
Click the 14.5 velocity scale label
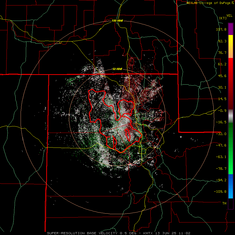click(222, 99)
